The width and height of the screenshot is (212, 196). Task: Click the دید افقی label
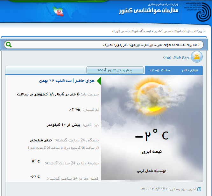91,125
